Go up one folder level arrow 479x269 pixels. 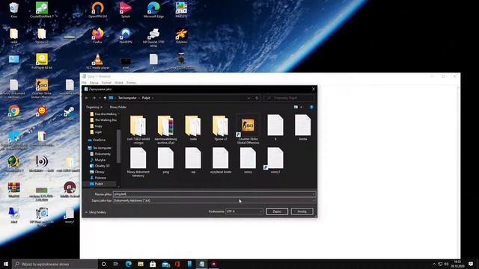105,98
